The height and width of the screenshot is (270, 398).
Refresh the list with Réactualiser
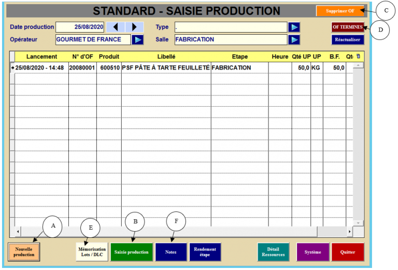(348, 39)
